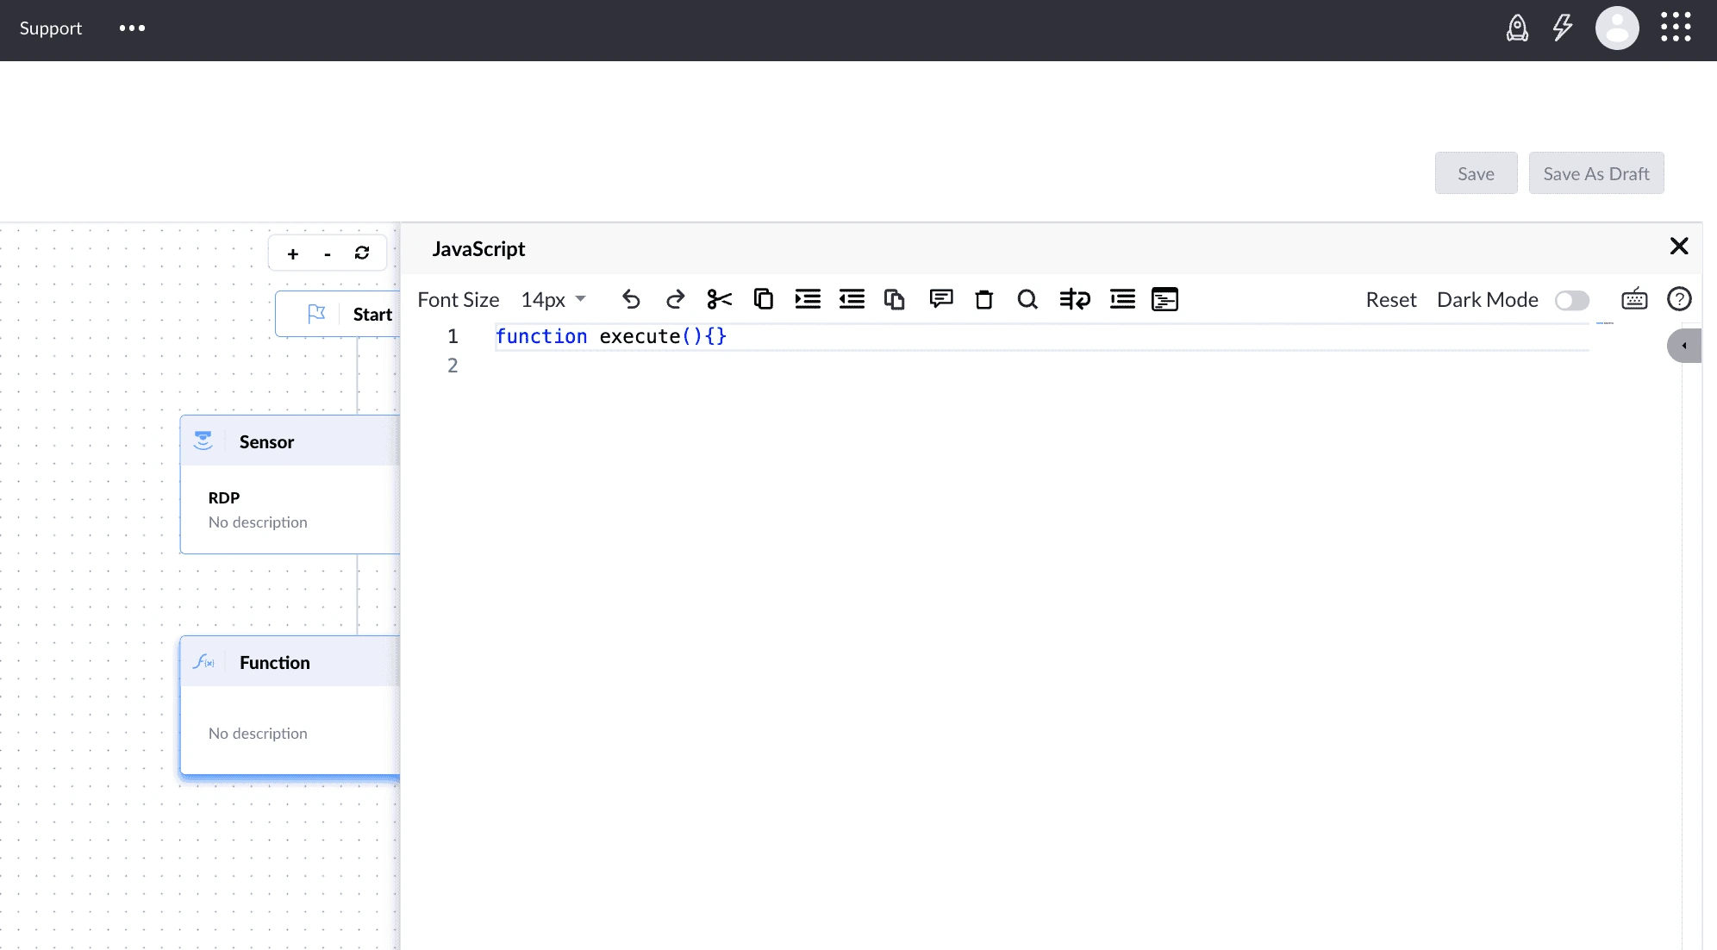Zoom in the flow canvas
Viewport: 1717px width, 950px height.
pyautogui.click(x=293, y=253)
